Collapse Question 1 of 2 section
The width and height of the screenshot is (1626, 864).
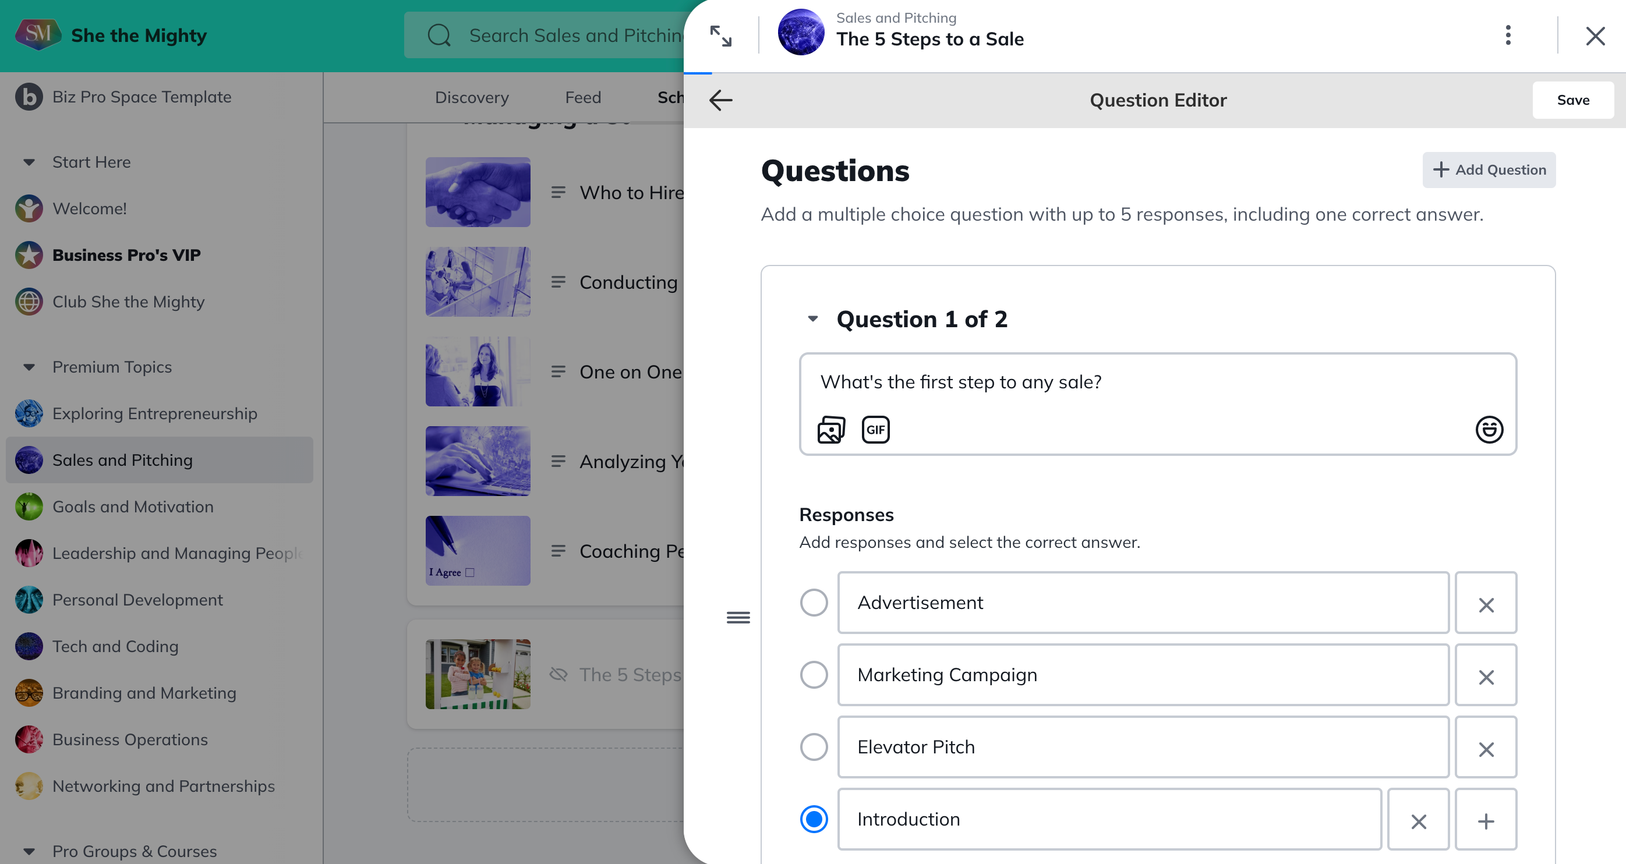(813, 320)
